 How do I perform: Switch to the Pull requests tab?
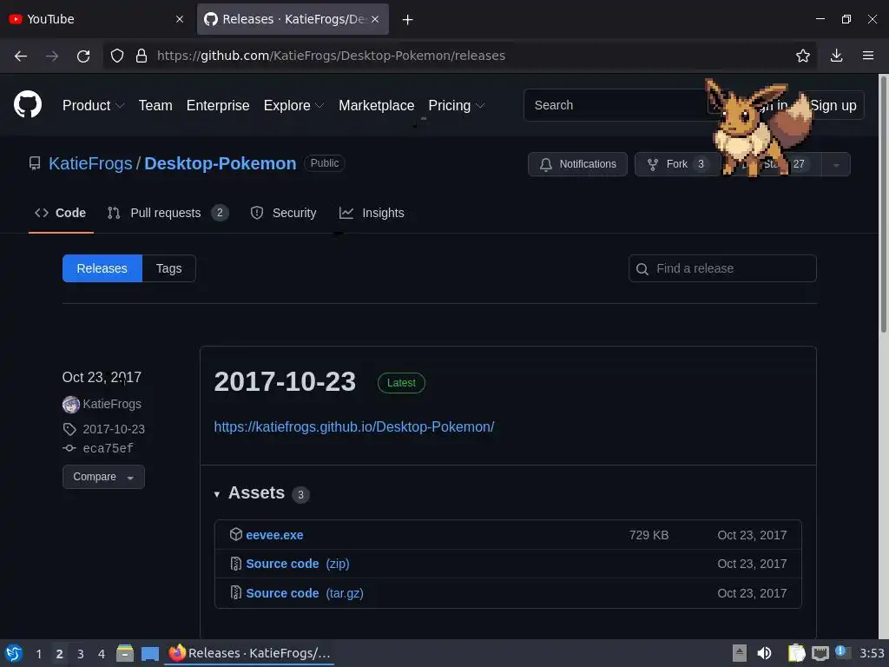coord(168,214)
